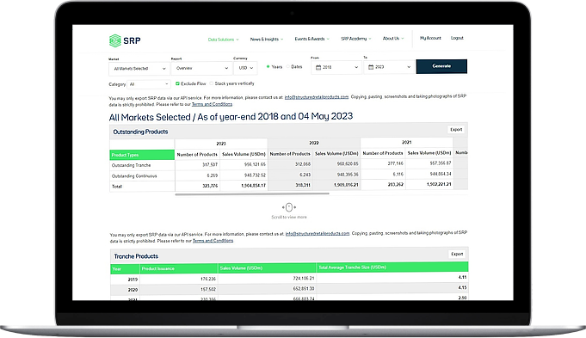Click the calendar icon in To field
Screen dimensions: 586x338
click(371, 67)
